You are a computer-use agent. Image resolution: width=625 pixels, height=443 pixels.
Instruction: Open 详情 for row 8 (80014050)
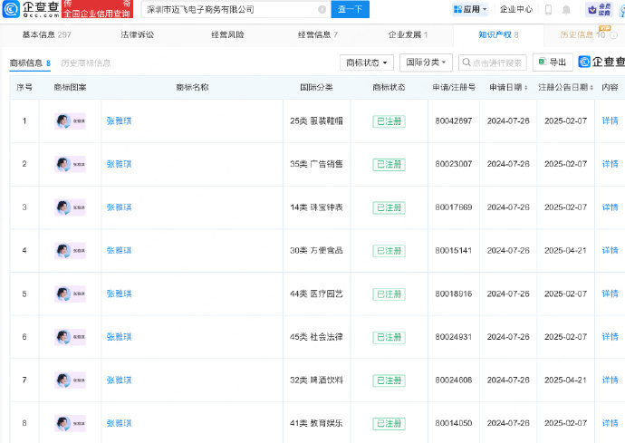(610, 423)
